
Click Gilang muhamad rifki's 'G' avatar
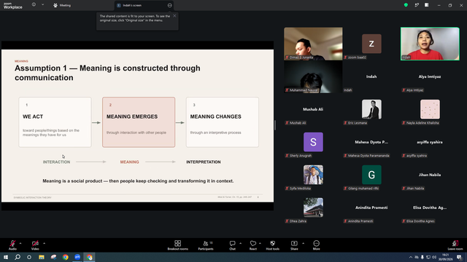371,175
